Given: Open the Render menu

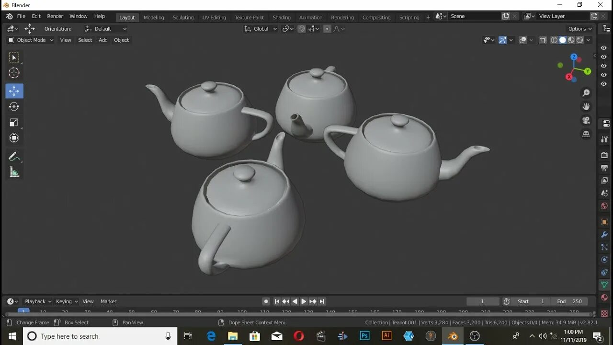Looking at the screenshot, I should (55, 16).
